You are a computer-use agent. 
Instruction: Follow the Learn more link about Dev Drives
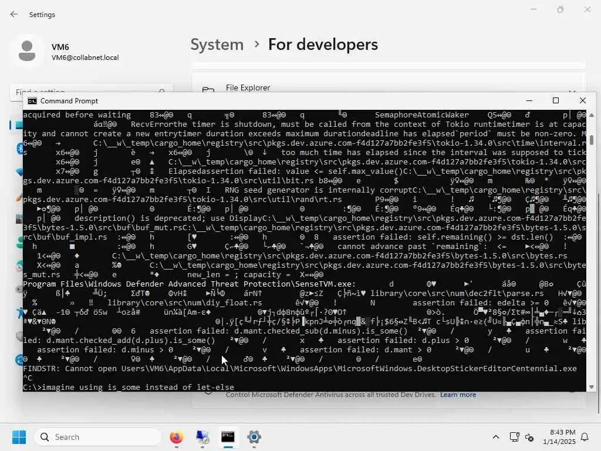(458, 395)
